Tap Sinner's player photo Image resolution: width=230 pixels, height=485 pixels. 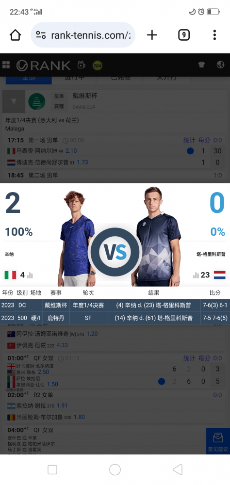click(77, 238)
